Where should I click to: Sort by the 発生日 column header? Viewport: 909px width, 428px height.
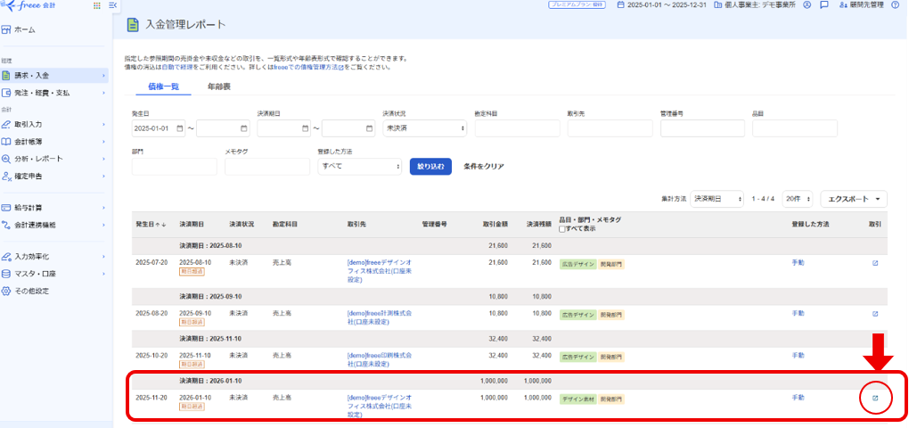[151, 224]
